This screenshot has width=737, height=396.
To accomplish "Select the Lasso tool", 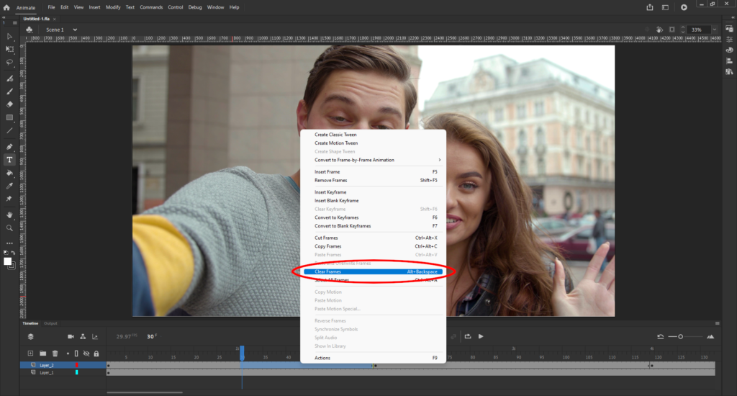I will pos(9,63).
